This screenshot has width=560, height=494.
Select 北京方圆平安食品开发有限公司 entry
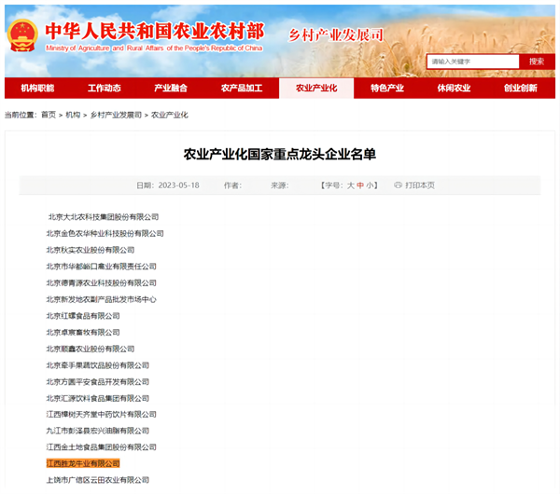tap(97, 381)
